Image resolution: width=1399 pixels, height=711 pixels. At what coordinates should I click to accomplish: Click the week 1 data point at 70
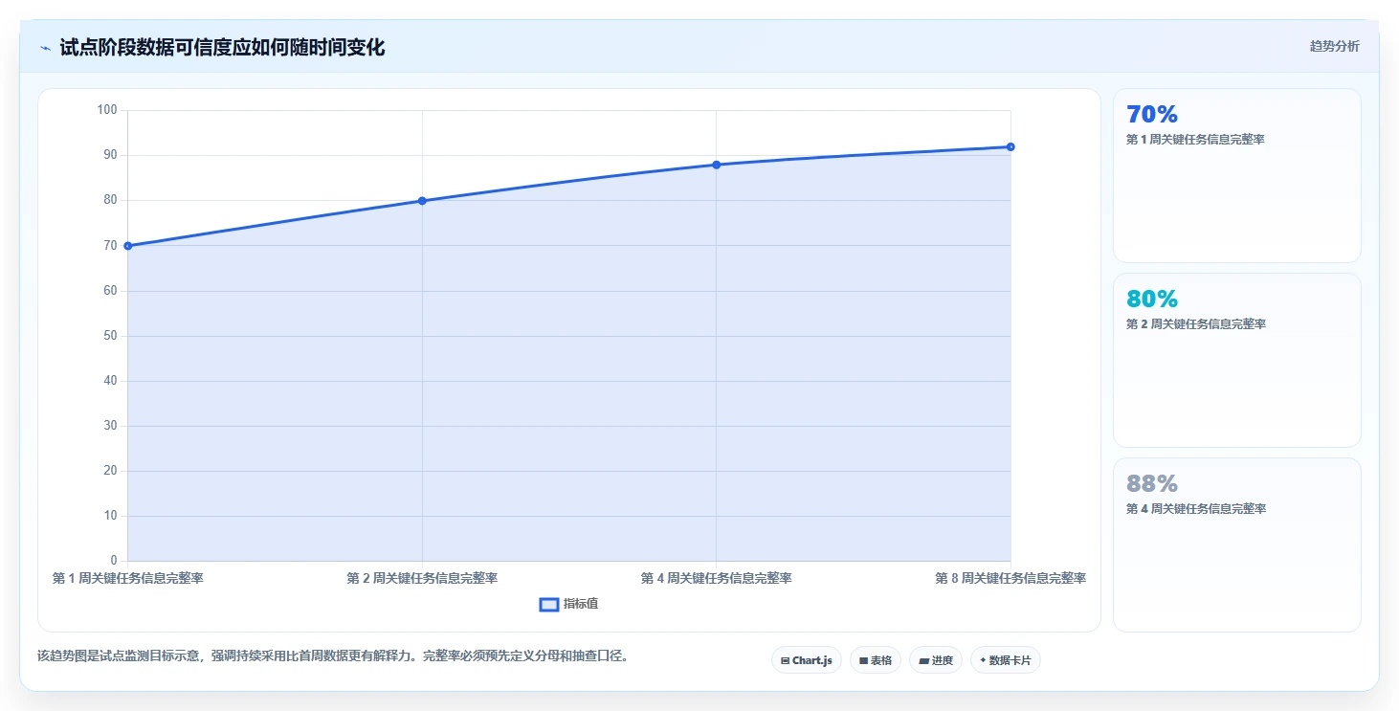click(128, 246)
